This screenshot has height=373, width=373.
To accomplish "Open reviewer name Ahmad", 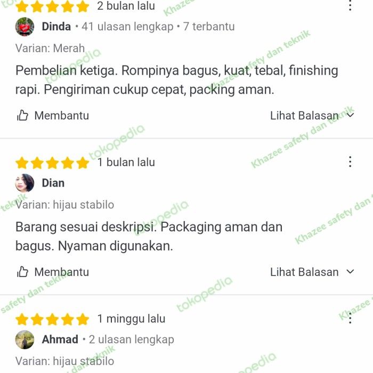I will point(60,339).
